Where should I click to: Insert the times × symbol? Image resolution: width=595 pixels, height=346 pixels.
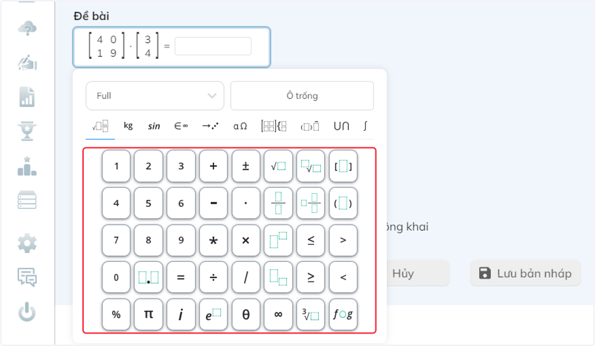coord(246,240)
